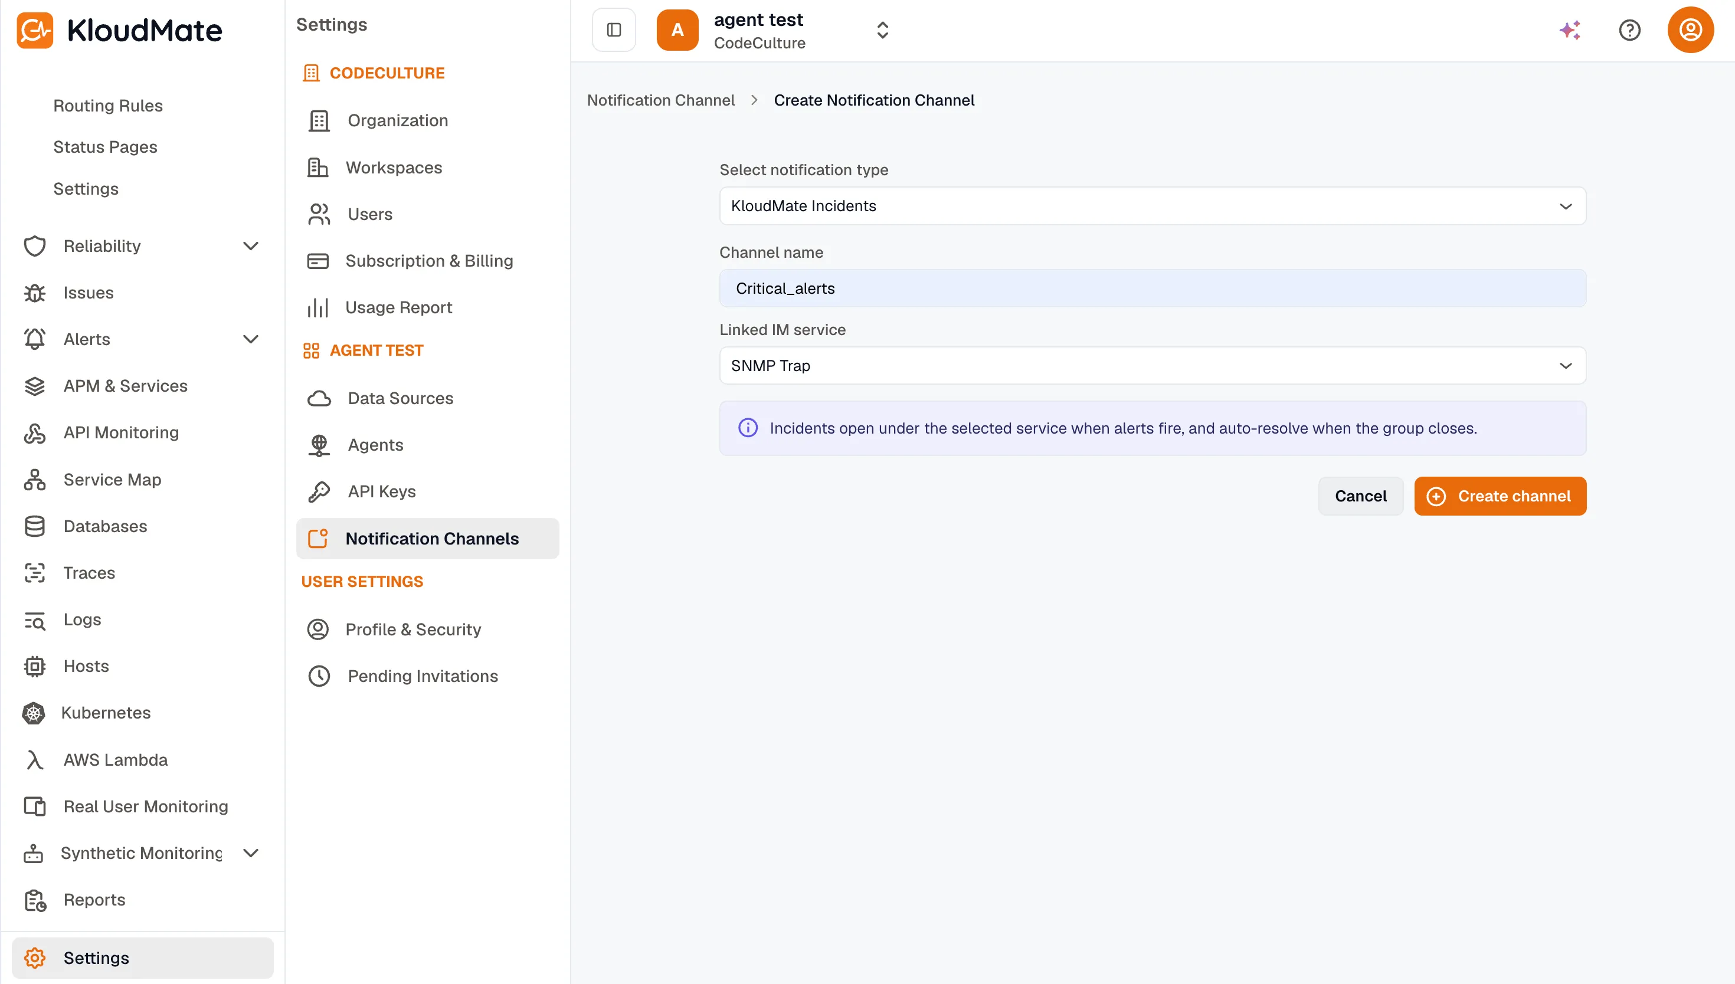Click the Real User Monitoring devices icon
The height and width of the screenshot is (984, 1735).
(x=34, y=806)
